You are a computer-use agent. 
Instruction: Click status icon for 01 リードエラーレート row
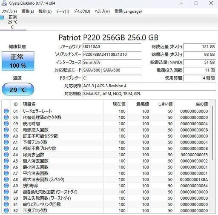[6, 111]
